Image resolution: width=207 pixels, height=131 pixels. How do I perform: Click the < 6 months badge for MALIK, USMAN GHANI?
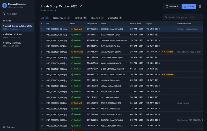[x=167, y=52]
